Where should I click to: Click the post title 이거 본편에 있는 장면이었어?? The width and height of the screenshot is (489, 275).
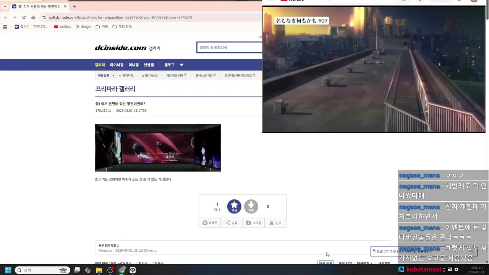click(x=120, y=104)
